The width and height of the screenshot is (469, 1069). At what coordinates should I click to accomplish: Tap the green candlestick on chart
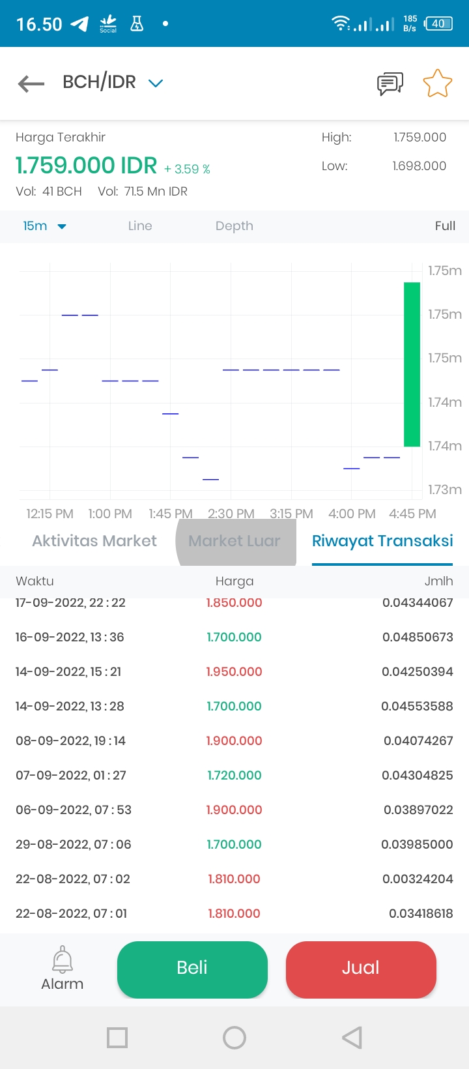(x=412, y=364)
